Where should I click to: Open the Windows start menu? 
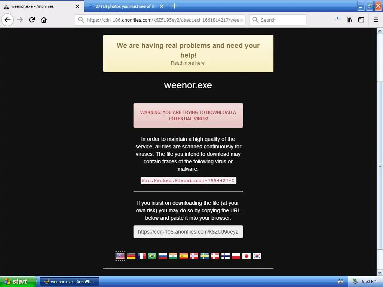18,282
